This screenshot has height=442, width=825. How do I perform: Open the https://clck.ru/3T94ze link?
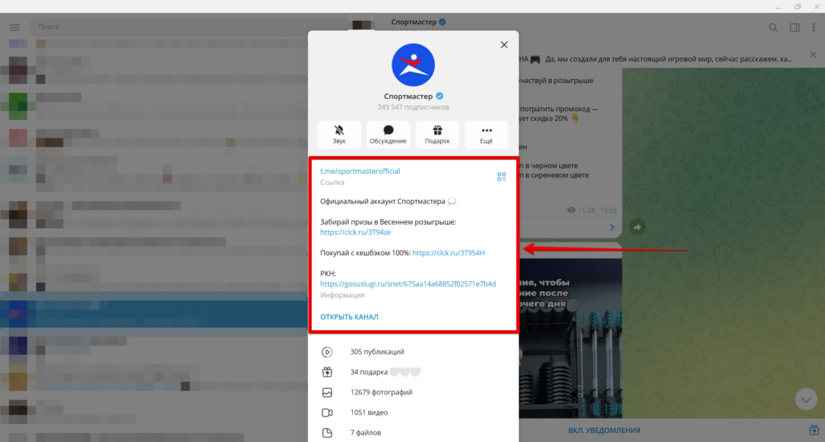[355, 233]
